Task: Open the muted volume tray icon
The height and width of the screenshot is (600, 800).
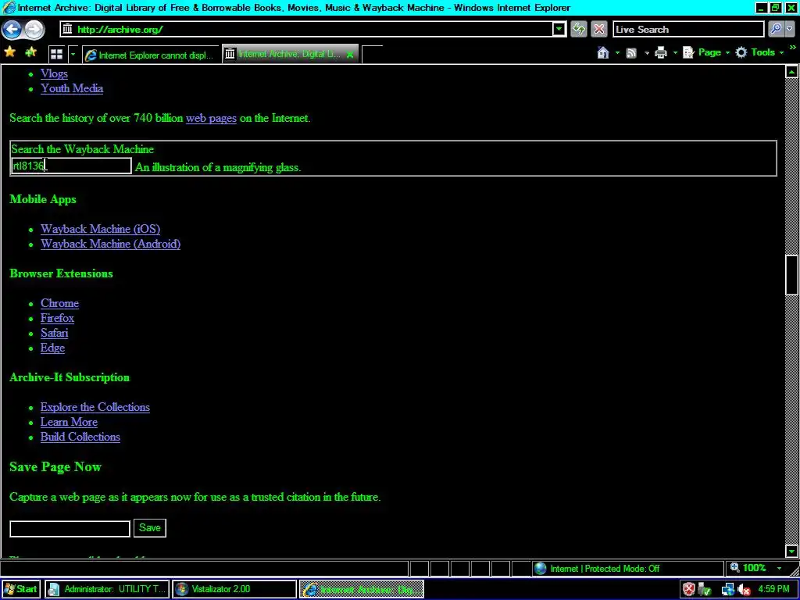Action: [745, 589]
